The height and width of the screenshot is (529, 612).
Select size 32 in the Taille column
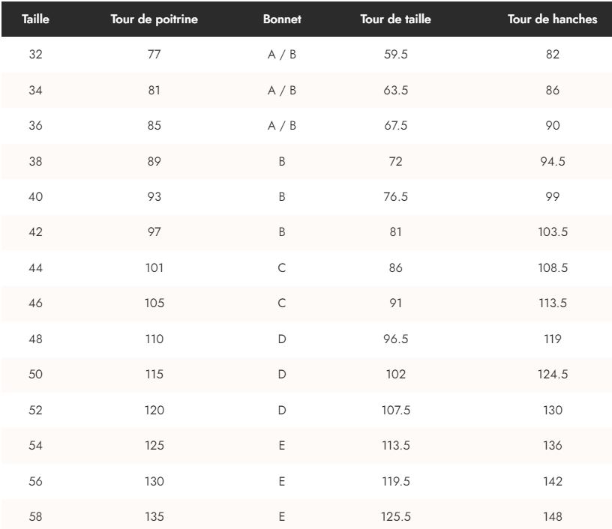pos(35,55)
